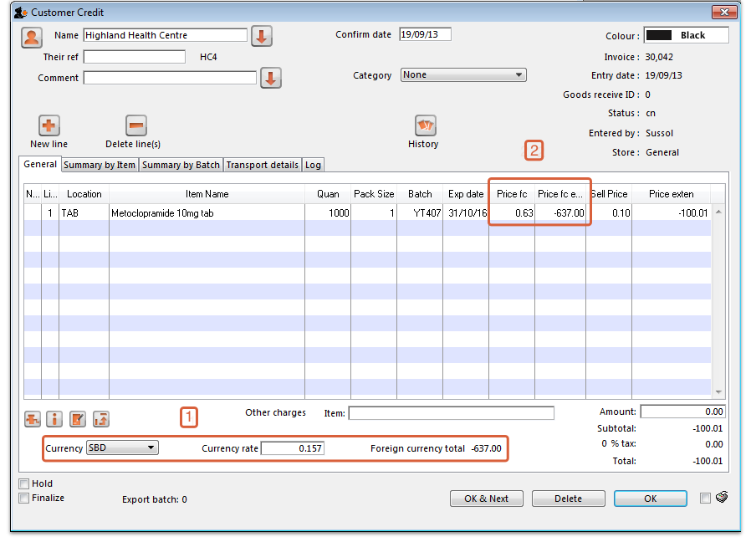Image resolution: width=751 pixels, height=542 pixels.
Task: Check the print checkbox beside the printer icon
Action: tap(705, 499)
